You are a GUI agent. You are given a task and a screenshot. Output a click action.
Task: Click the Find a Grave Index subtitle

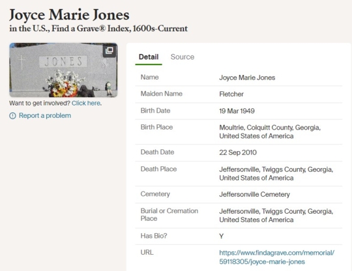tap(98, 29)
